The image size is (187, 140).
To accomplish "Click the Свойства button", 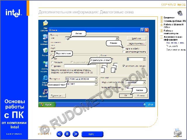I will 136,38.
